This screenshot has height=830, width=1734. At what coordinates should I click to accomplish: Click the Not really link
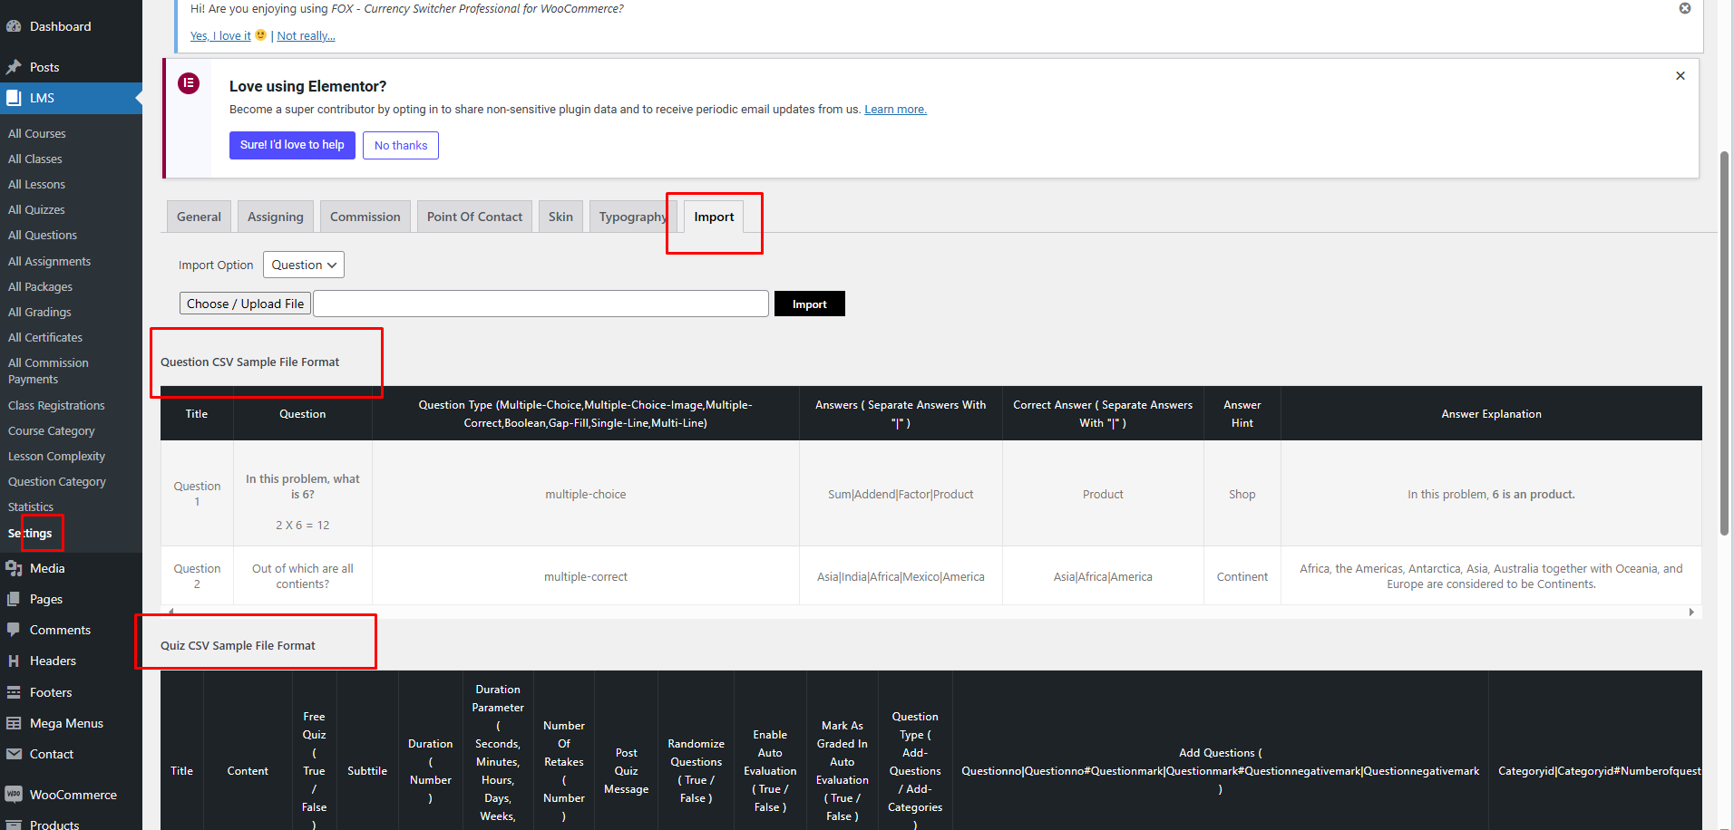click(x=306, y=35)
